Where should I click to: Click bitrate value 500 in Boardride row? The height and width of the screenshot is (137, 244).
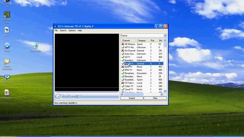pyautogui.click(x=160, y=80)
